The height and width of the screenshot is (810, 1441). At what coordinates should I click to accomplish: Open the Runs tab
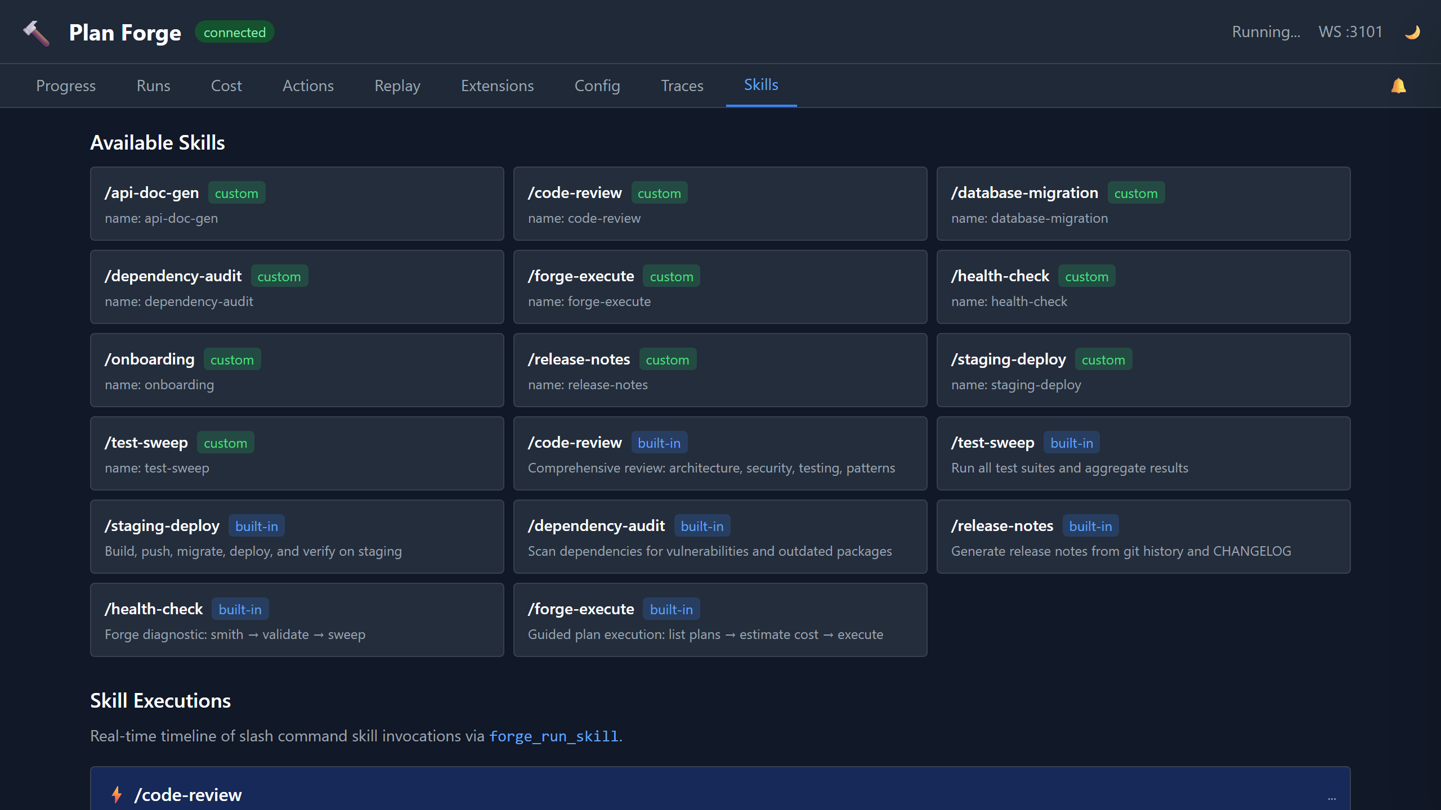[x=153, y=85]
